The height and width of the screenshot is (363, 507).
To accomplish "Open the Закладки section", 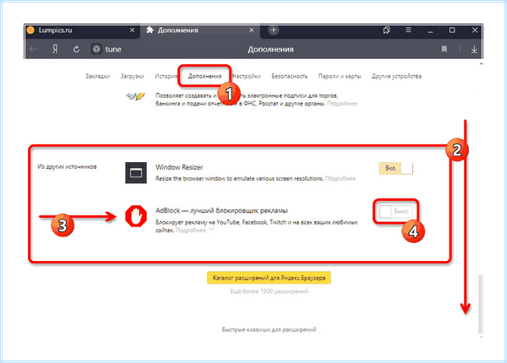I will click(x=98, y=76).
